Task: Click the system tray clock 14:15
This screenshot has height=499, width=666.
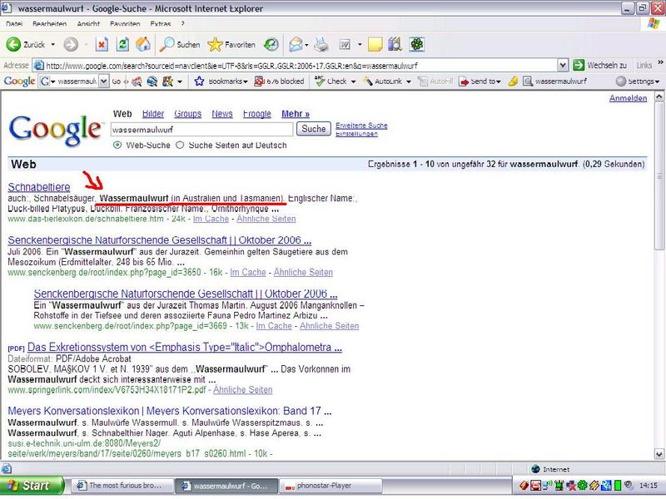Action: tap(649, 485)
